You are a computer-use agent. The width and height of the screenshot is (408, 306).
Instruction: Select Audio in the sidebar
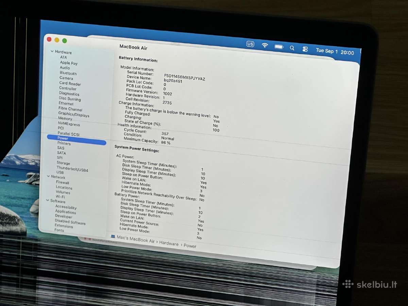click(65, 68)
